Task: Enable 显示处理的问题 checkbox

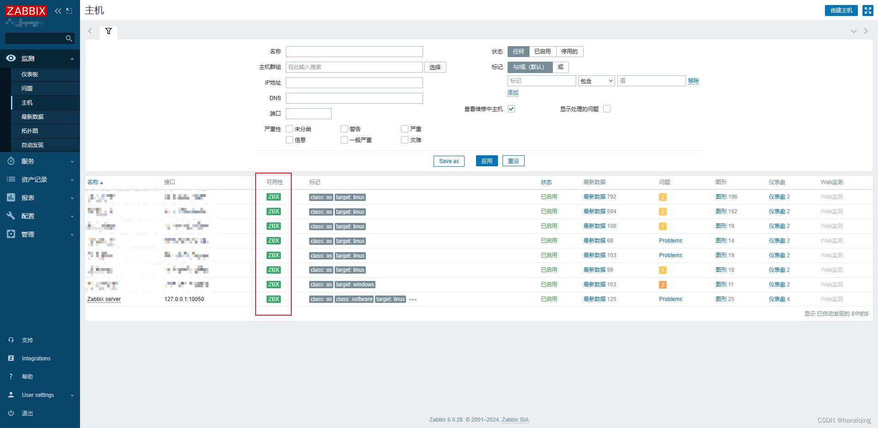Action: pos(607,109)
